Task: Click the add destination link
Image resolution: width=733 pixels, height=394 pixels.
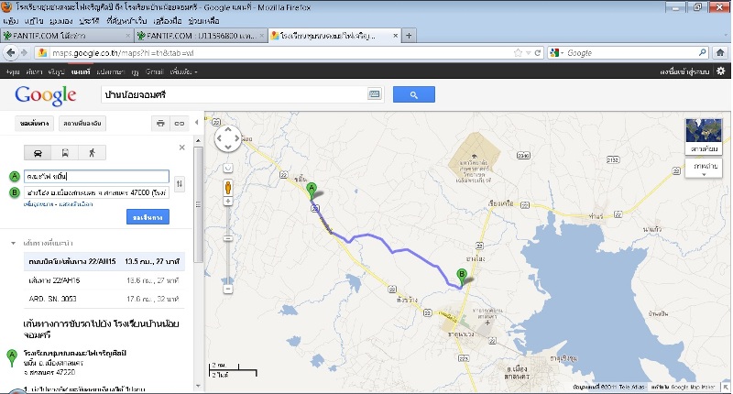Action: 38,204
